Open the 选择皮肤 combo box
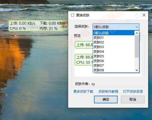152x120 pixels. pyautogui.click(x=116, y=27)
